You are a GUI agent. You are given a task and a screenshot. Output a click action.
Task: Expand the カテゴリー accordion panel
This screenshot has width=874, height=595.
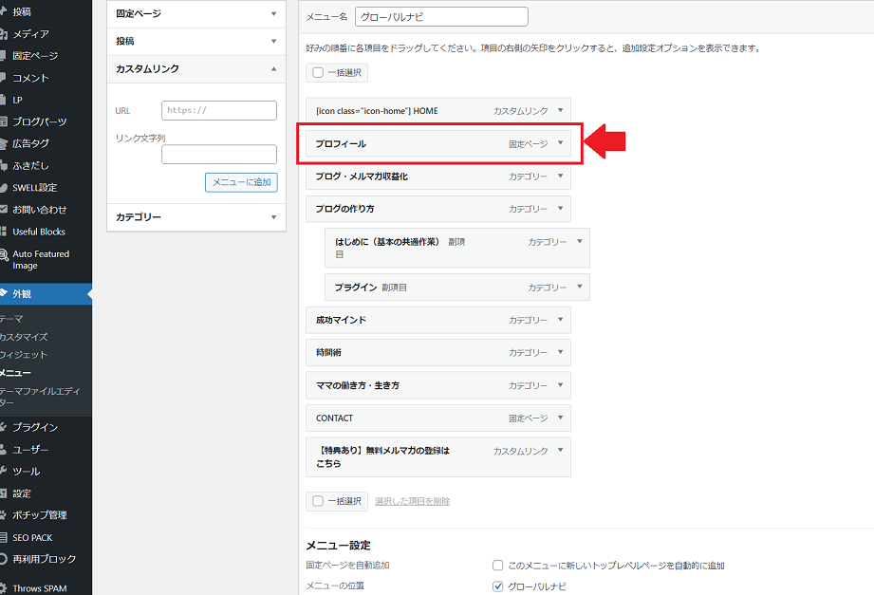tap(196, 217)
